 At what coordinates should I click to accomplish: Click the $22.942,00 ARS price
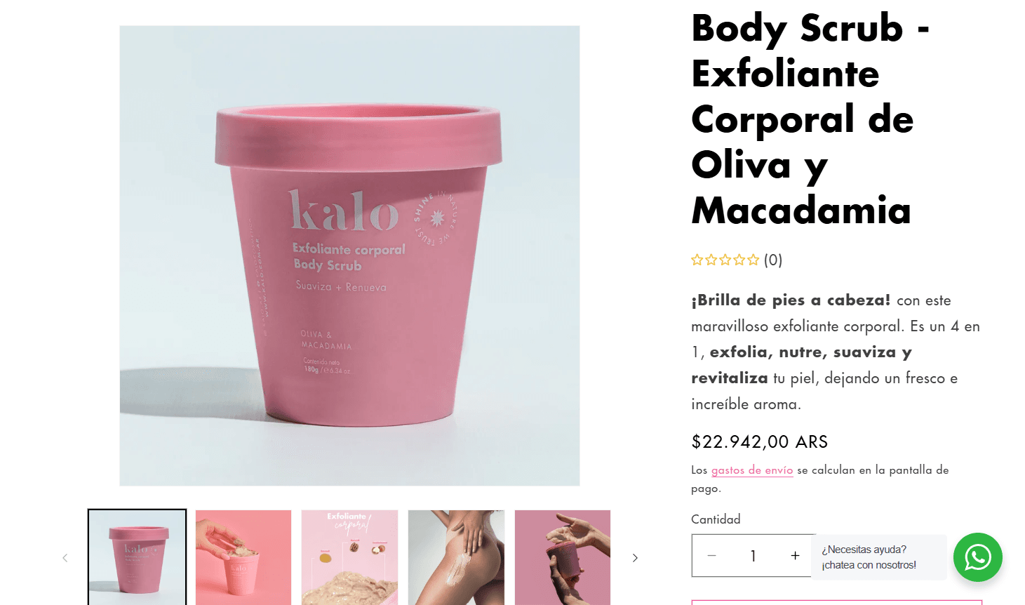[x=760, y=441]
